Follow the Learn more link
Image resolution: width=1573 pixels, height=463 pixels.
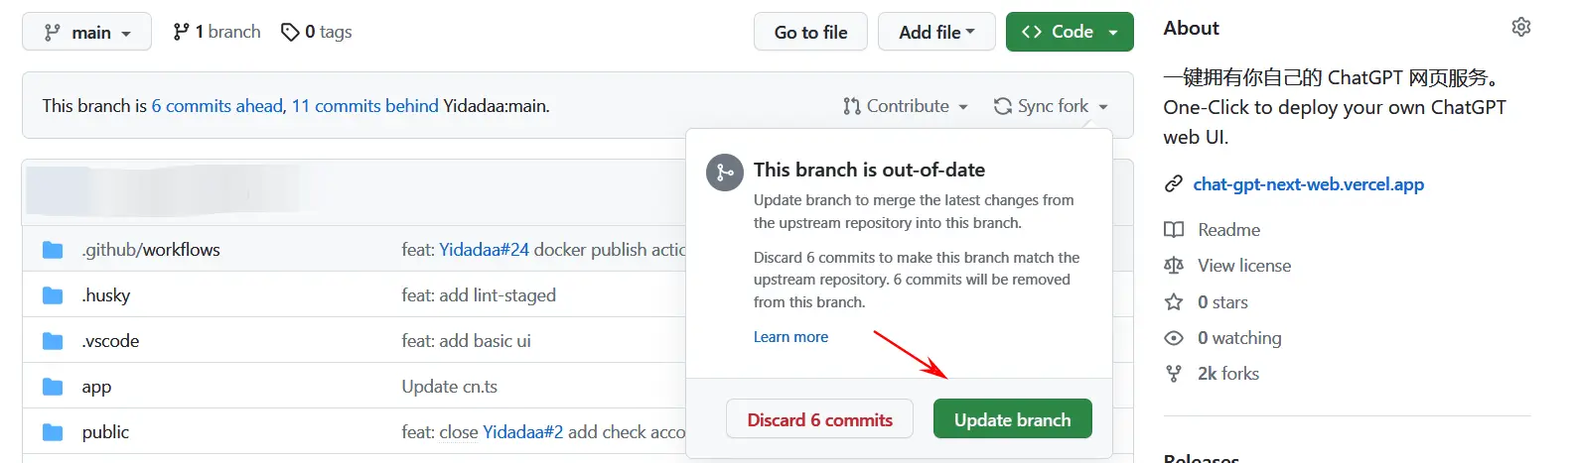[x=790, y=337]
